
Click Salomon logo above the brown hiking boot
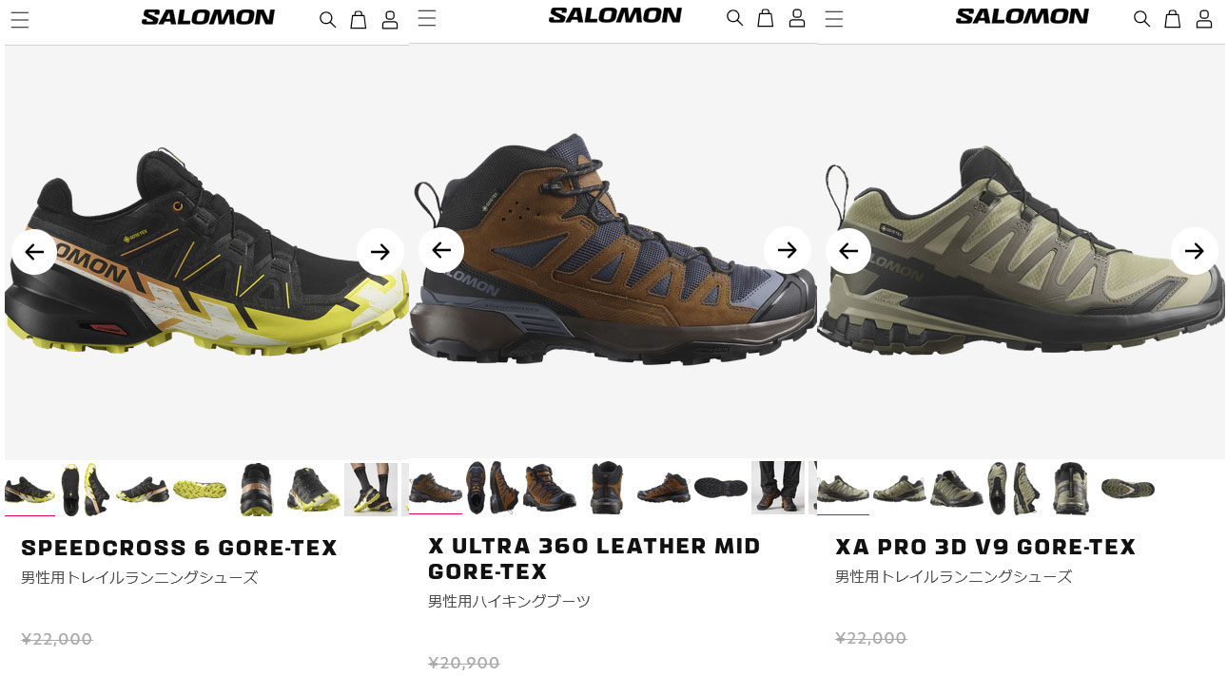click(615, 15)
